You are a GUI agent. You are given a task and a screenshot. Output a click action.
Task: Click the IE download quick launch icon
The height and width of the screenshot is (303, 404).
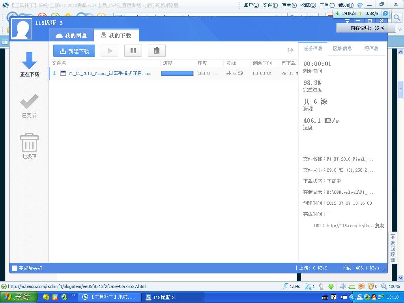64,297
